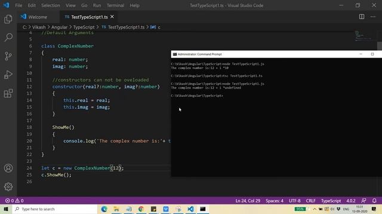Change file encoding UTF-8

click(294, 201)
